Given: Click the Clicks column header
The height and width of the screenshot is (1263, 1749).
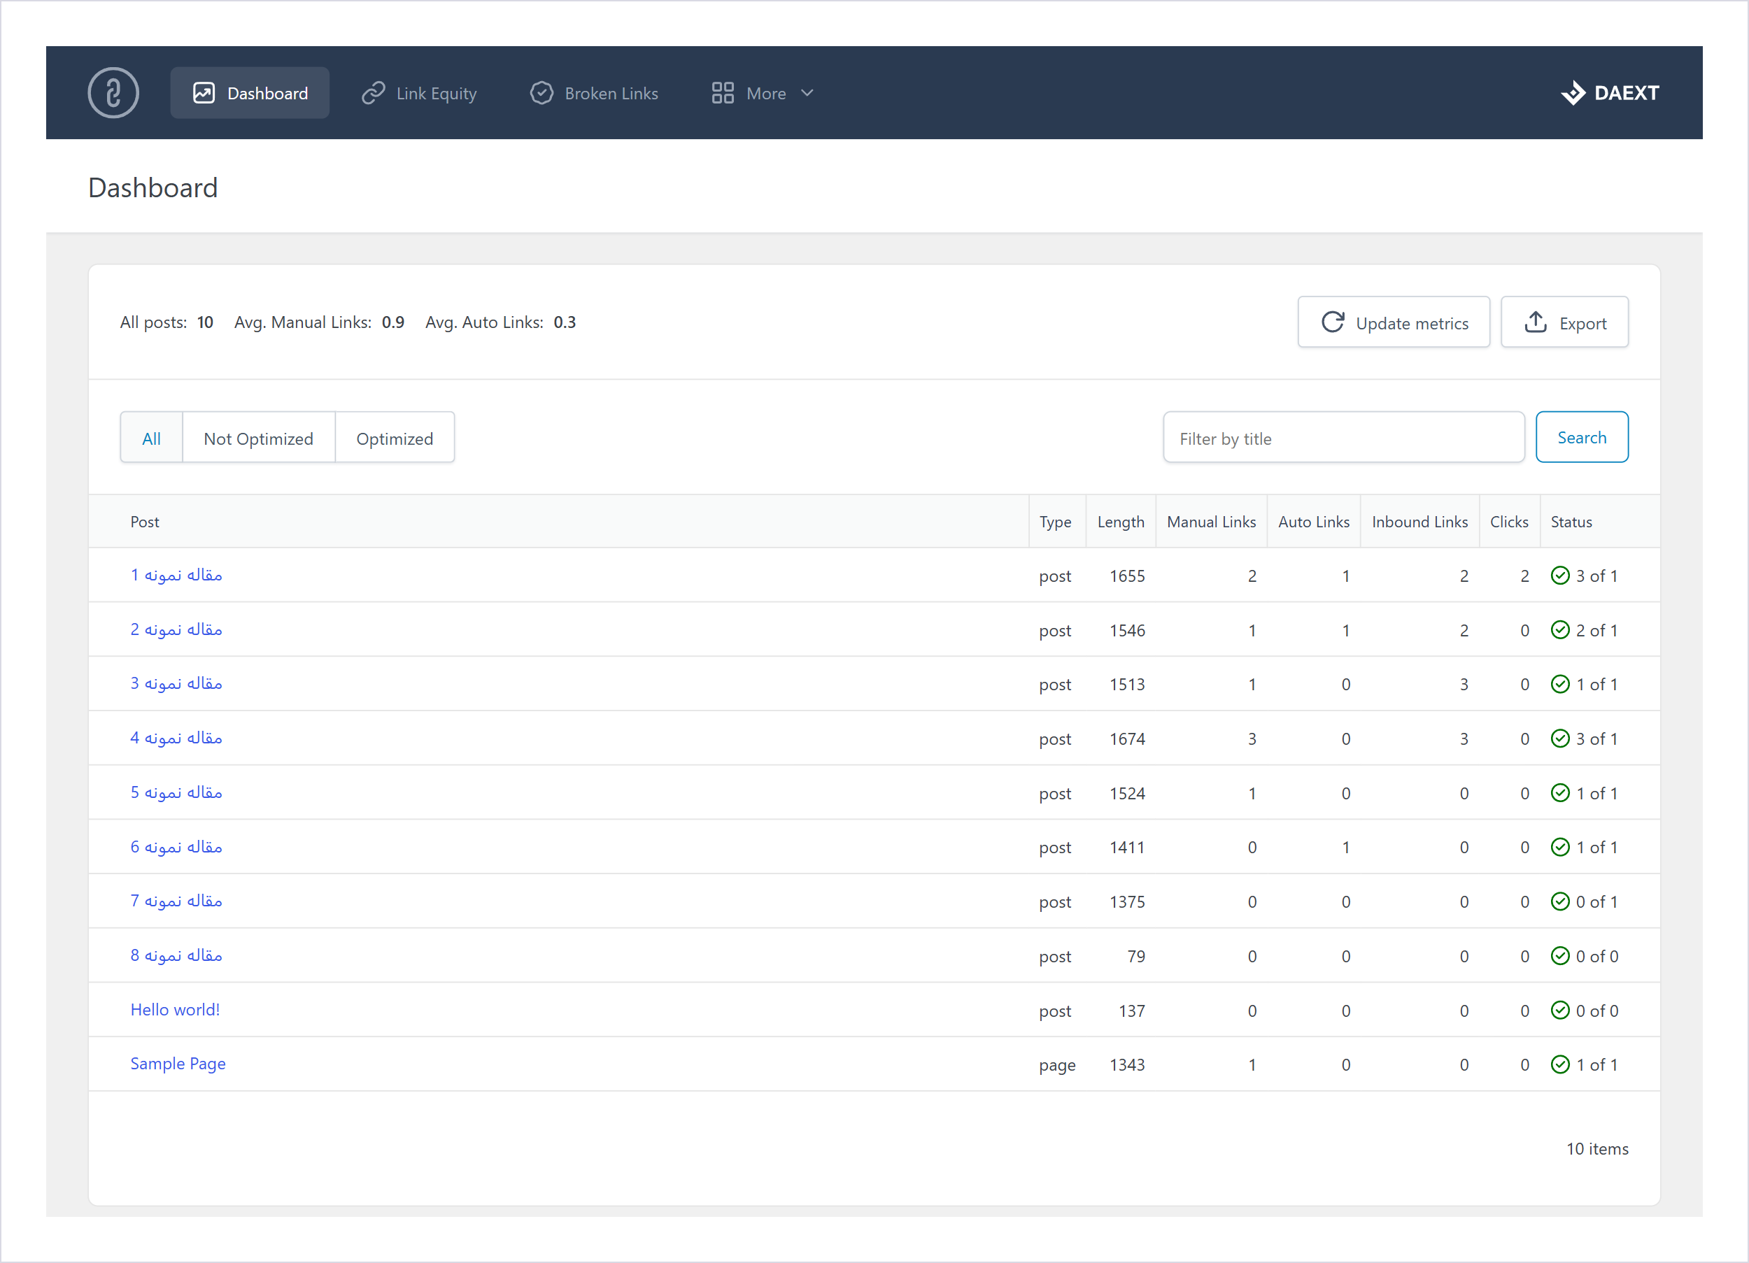Looking at the screenshot, I should click(1509, 522).
